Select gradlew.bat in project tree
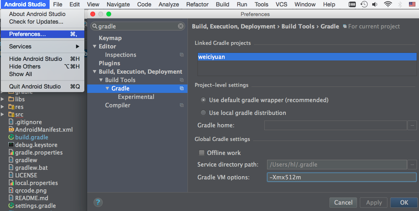This screenshot has width=419, height=211. tap(31, 168)
